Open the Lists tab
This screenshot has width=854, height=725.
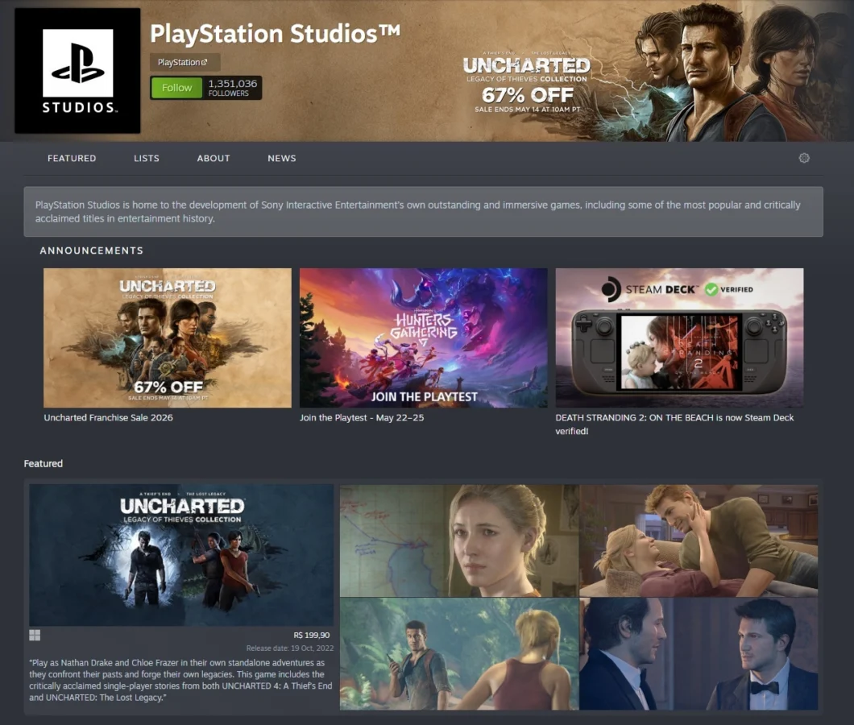coord(147,158)
